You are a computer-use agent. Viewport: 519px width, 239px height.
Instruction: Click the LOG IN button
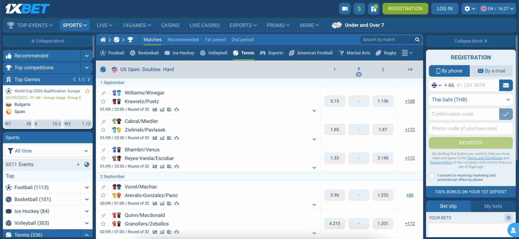click(445, 9)
